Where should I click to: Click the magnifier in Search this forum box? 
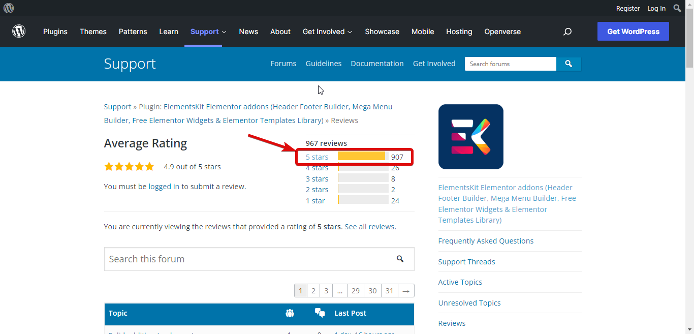[x=400, y=259]
